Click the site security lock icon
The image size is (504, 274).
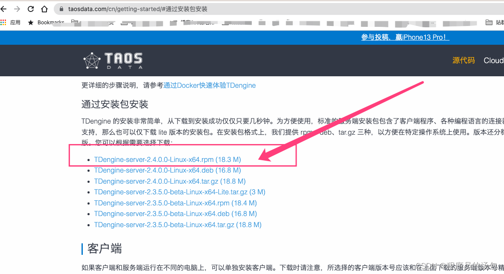(62, 8)
